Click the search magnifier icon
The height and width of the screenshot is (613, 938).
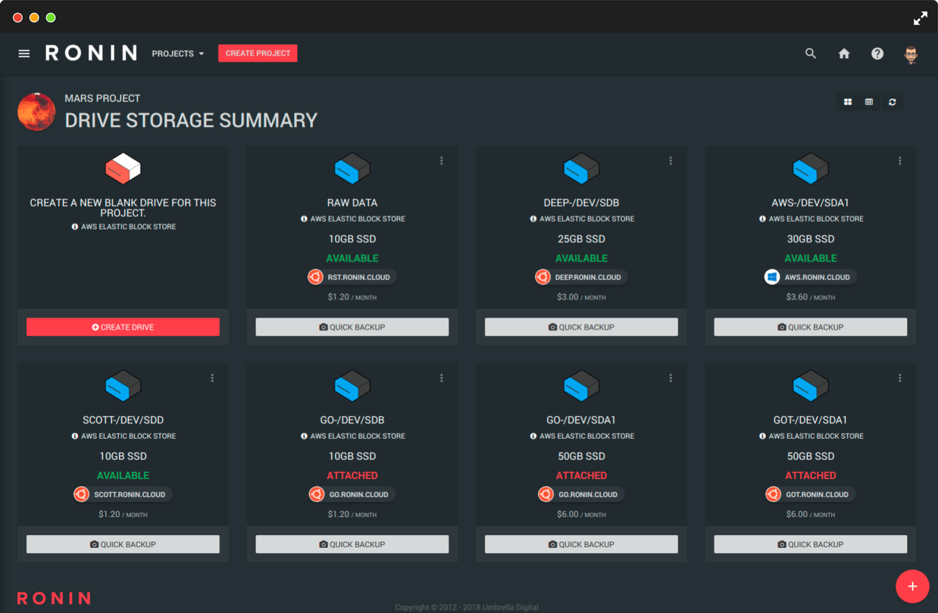(810, 54)
